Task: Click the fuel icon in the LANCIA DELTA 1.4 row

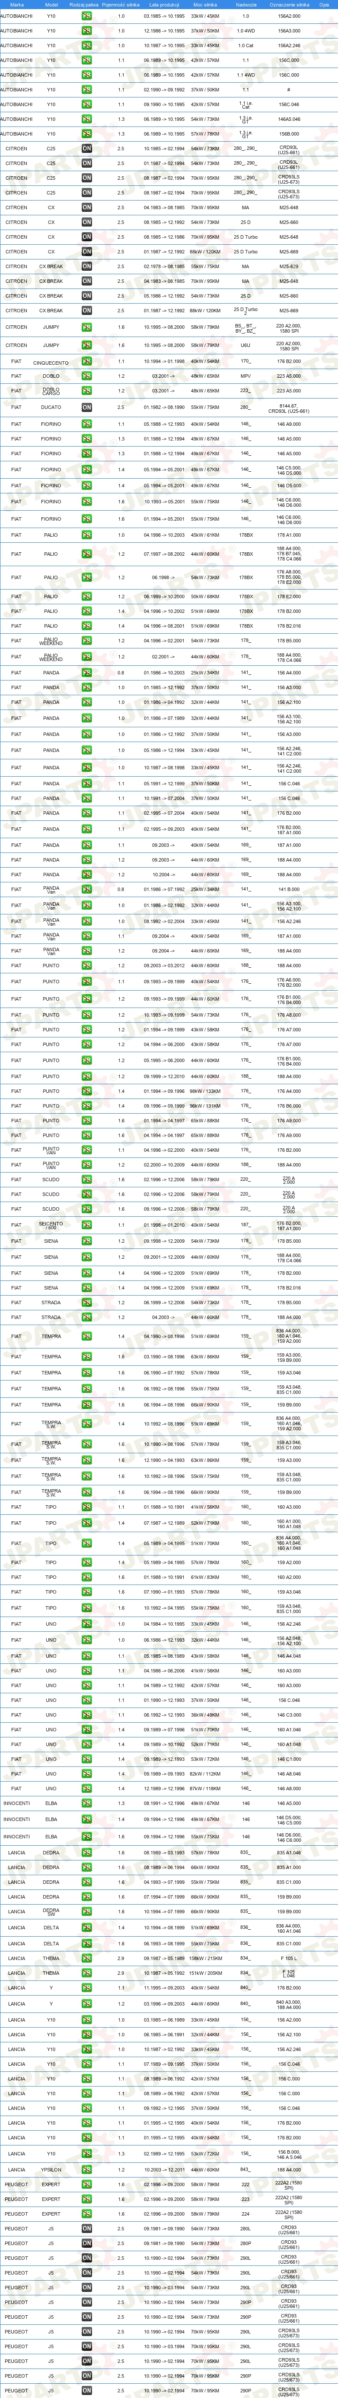Action: tap(86, 1928)
